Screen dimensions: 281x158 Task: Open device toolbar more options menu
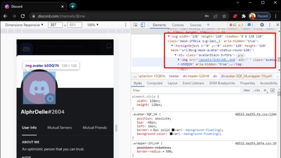(126, 25)
